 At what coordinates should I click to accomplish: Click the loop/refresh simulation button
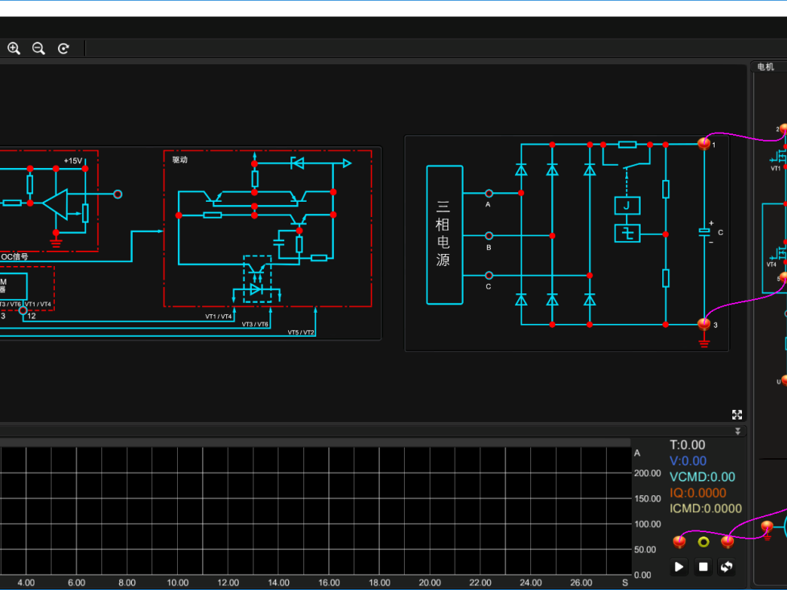click(727, 567)
